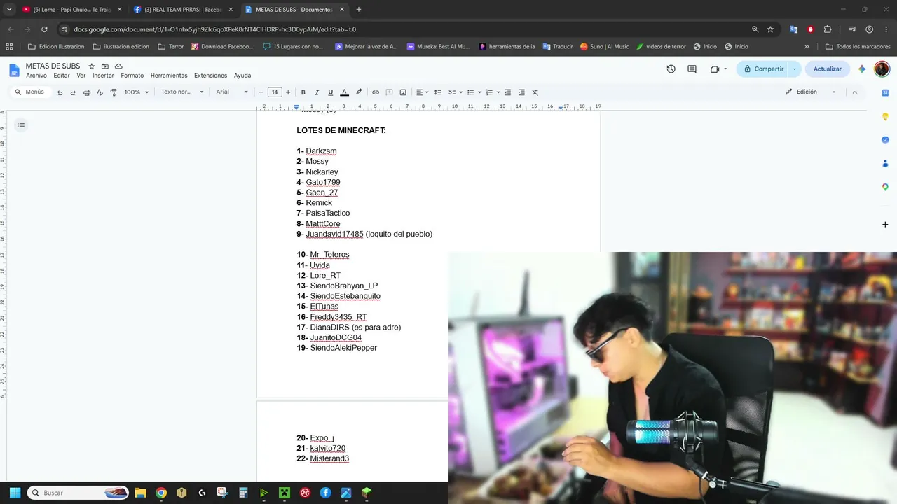Expand the numbered list options arrow
897x504 pixels.
(498, 92)
